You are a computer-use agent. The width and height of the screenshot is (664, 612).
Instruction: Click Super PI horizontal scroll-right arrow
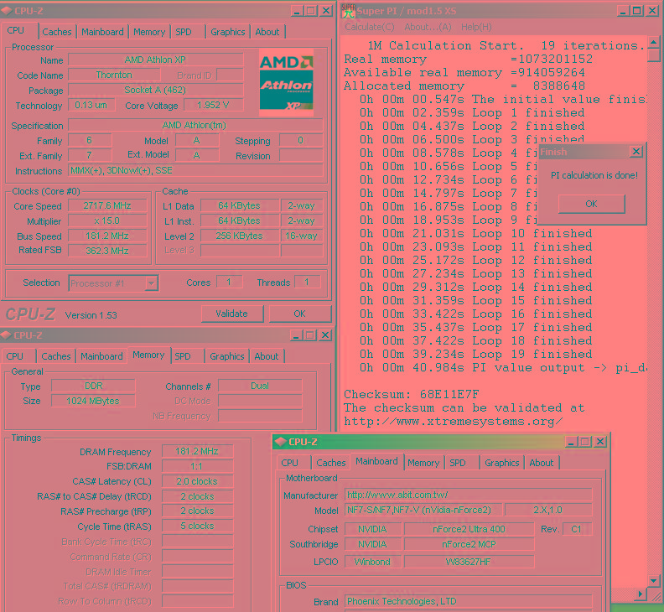(641, 594)
